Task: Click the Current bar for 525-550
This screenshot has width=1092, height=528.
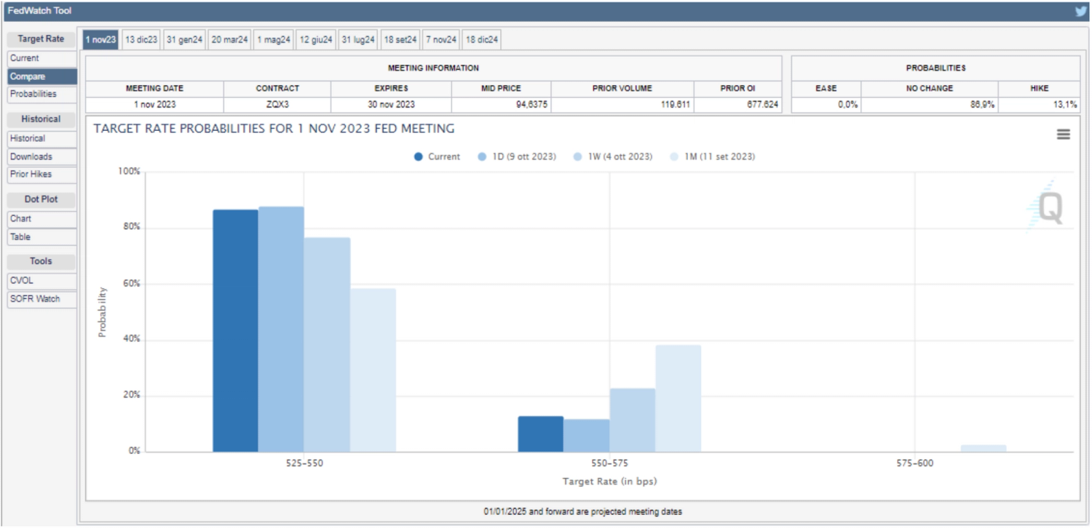Action: click(235, 331)
